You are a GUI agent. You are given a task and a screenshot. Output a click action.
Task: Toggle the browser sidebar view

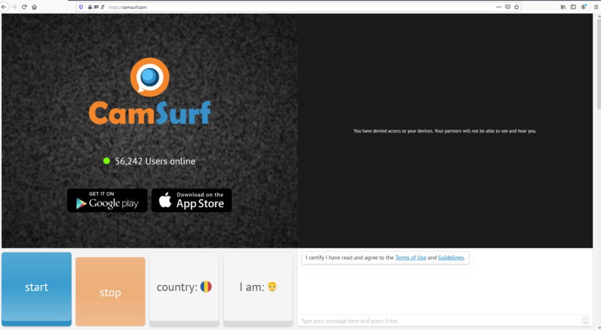573,7
